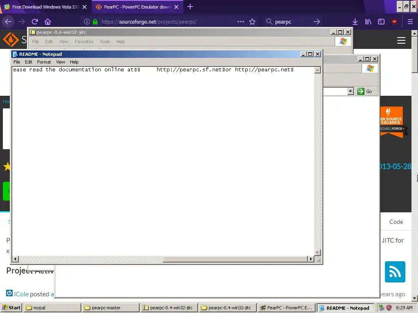Click the SourceForge logo
Image resolution: width=418 pixels, height=313 pixels.
pos(11,40)
